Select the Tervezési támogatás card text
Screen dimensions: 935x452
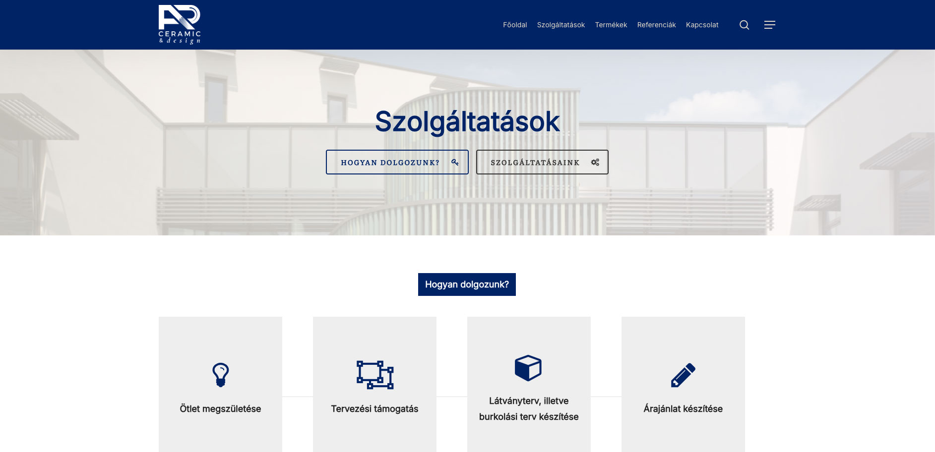(x=374, y=409)
